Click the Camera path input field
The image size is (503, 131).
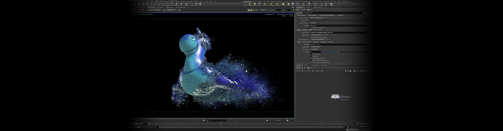pyautogui.click(x=339, y=25)
